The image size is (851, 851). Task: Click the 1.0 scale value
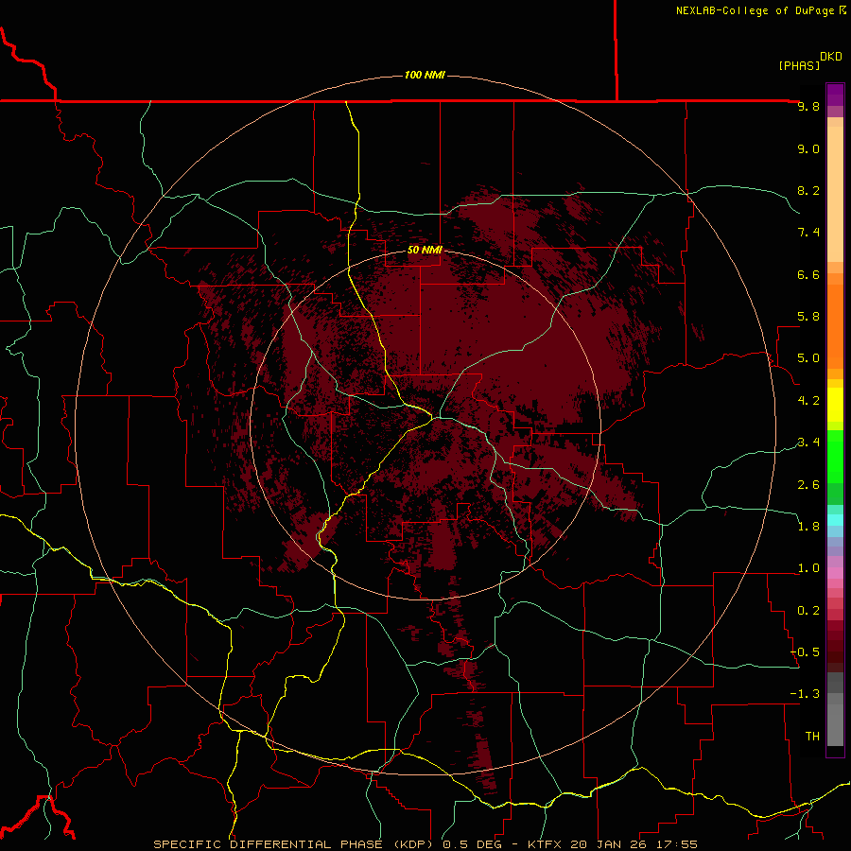coord(808,568)
